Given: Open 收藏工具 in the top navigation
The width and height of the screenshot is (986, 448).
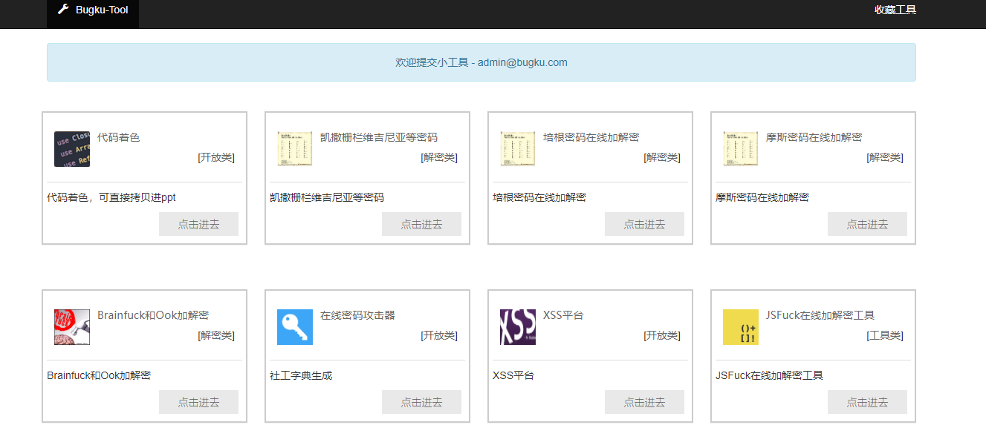Looking at the screenshot, I should point(894,10).
